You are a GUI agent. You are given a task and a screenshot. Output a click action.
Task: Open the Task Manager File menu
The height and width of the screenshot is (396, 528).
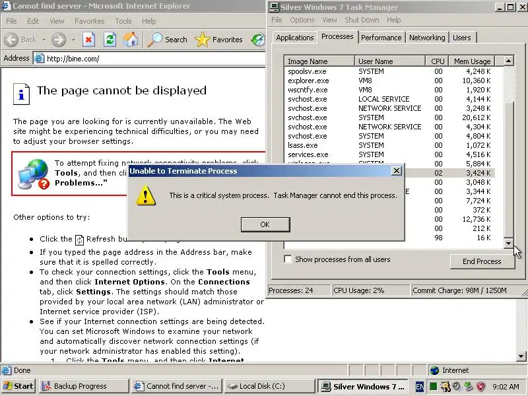pyautogui.click(x=277, y=20)
